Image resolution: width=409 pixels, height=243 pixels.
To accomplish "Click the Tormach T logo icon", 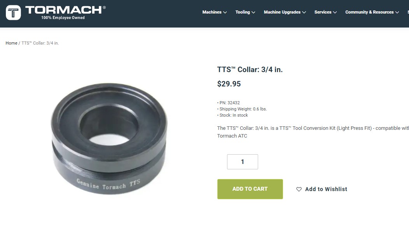I will [13, 12].
